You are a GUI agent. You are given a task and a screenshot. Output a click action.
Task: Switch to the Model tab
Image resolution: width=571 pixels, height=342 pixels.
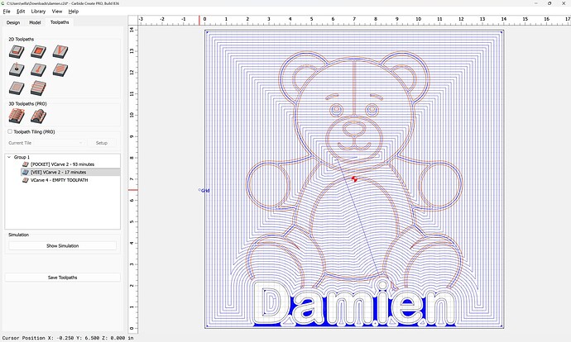coord(35,22)
